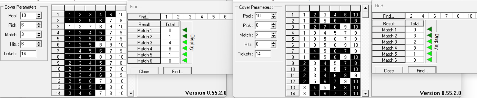The width and height of the screenshot is (477, 98).
Task: Click the Pick spinner arrows in left window
Action: tap(39, 25)
